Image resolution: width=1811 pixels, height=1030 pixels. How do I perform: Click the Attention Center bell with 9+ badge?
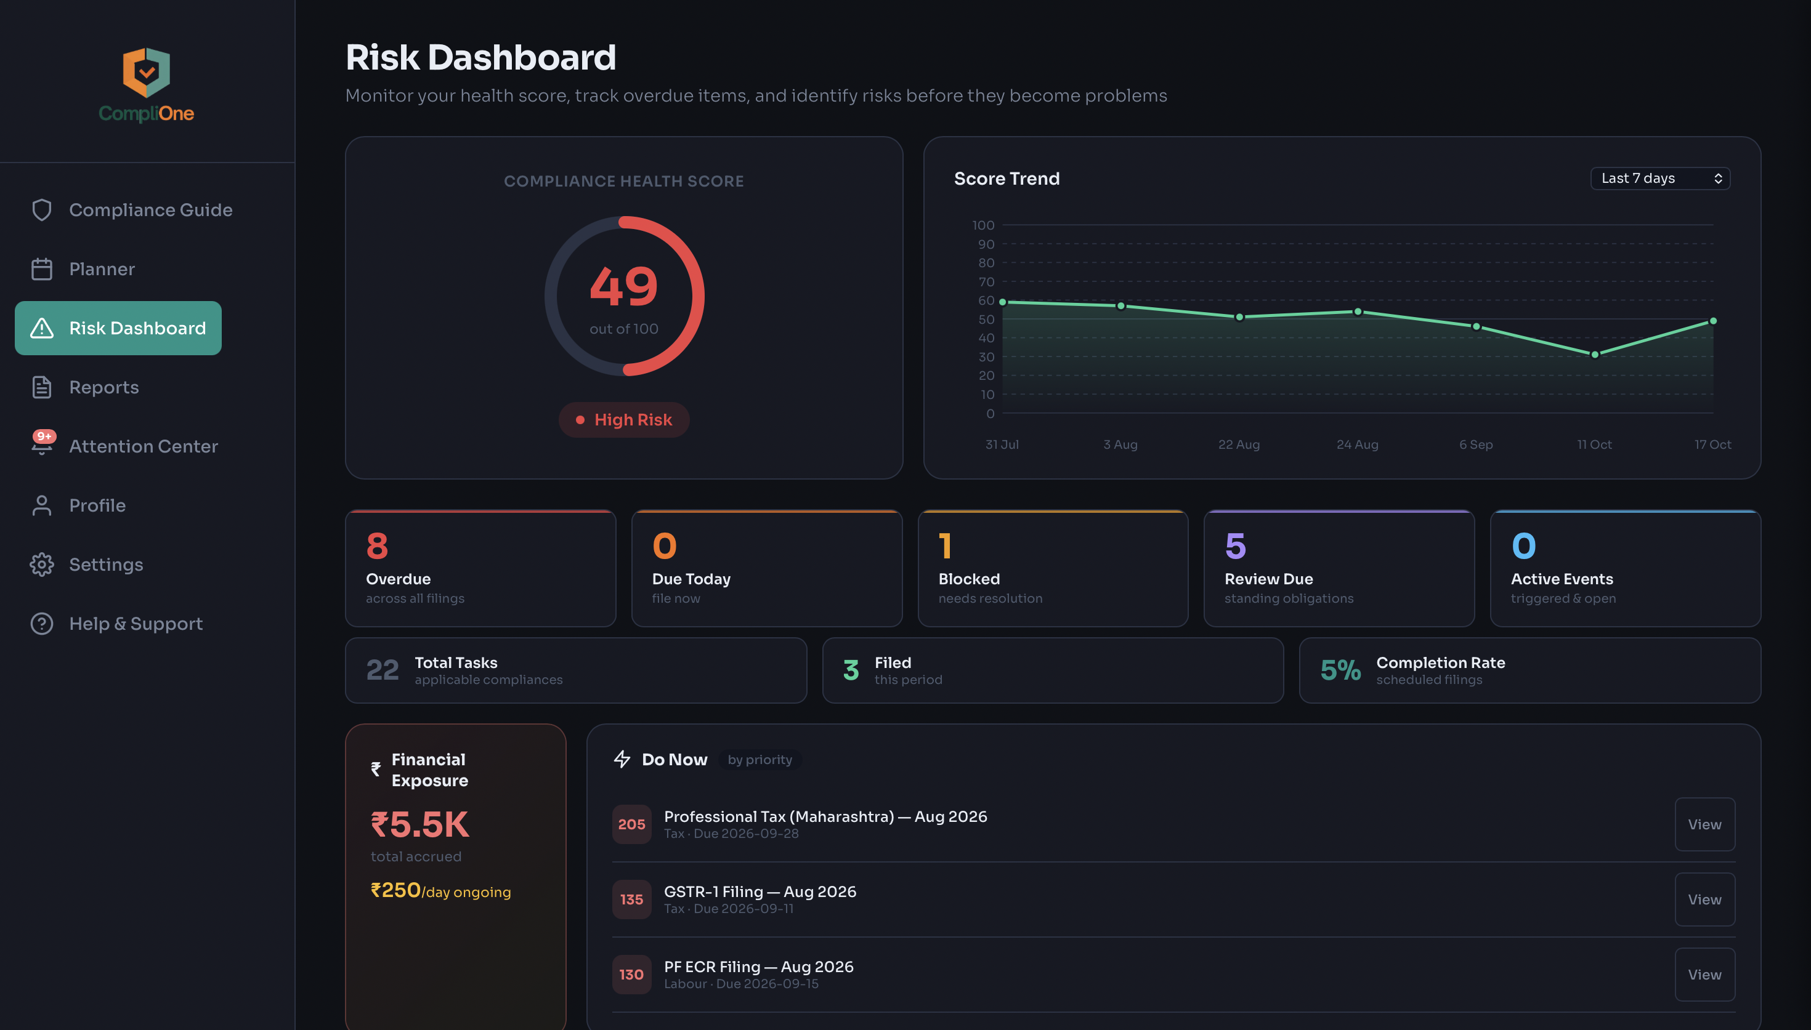click(43, 443)
